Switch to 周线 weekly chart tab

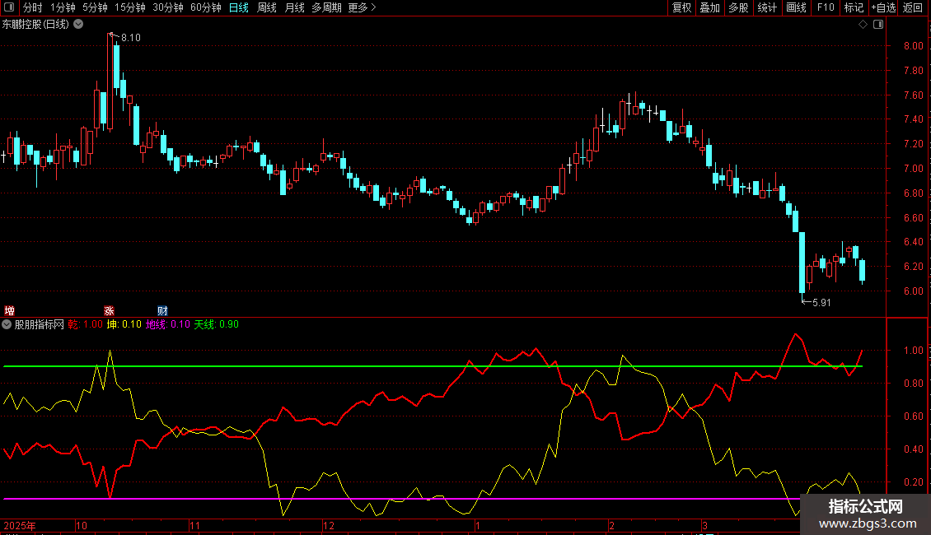coord(267,7)
